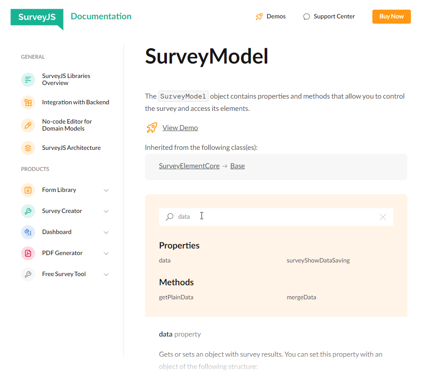Viewport: 428px width, 376px height.
Task: Expand the PDF Generator section
Action: [x=106, y=253]
